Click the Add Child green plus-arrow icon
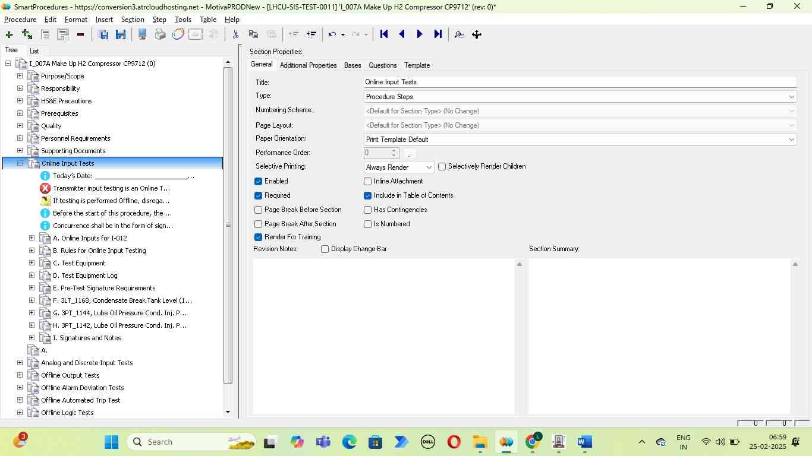The height and width of the screenshot is (456, 812). point(27,34)
